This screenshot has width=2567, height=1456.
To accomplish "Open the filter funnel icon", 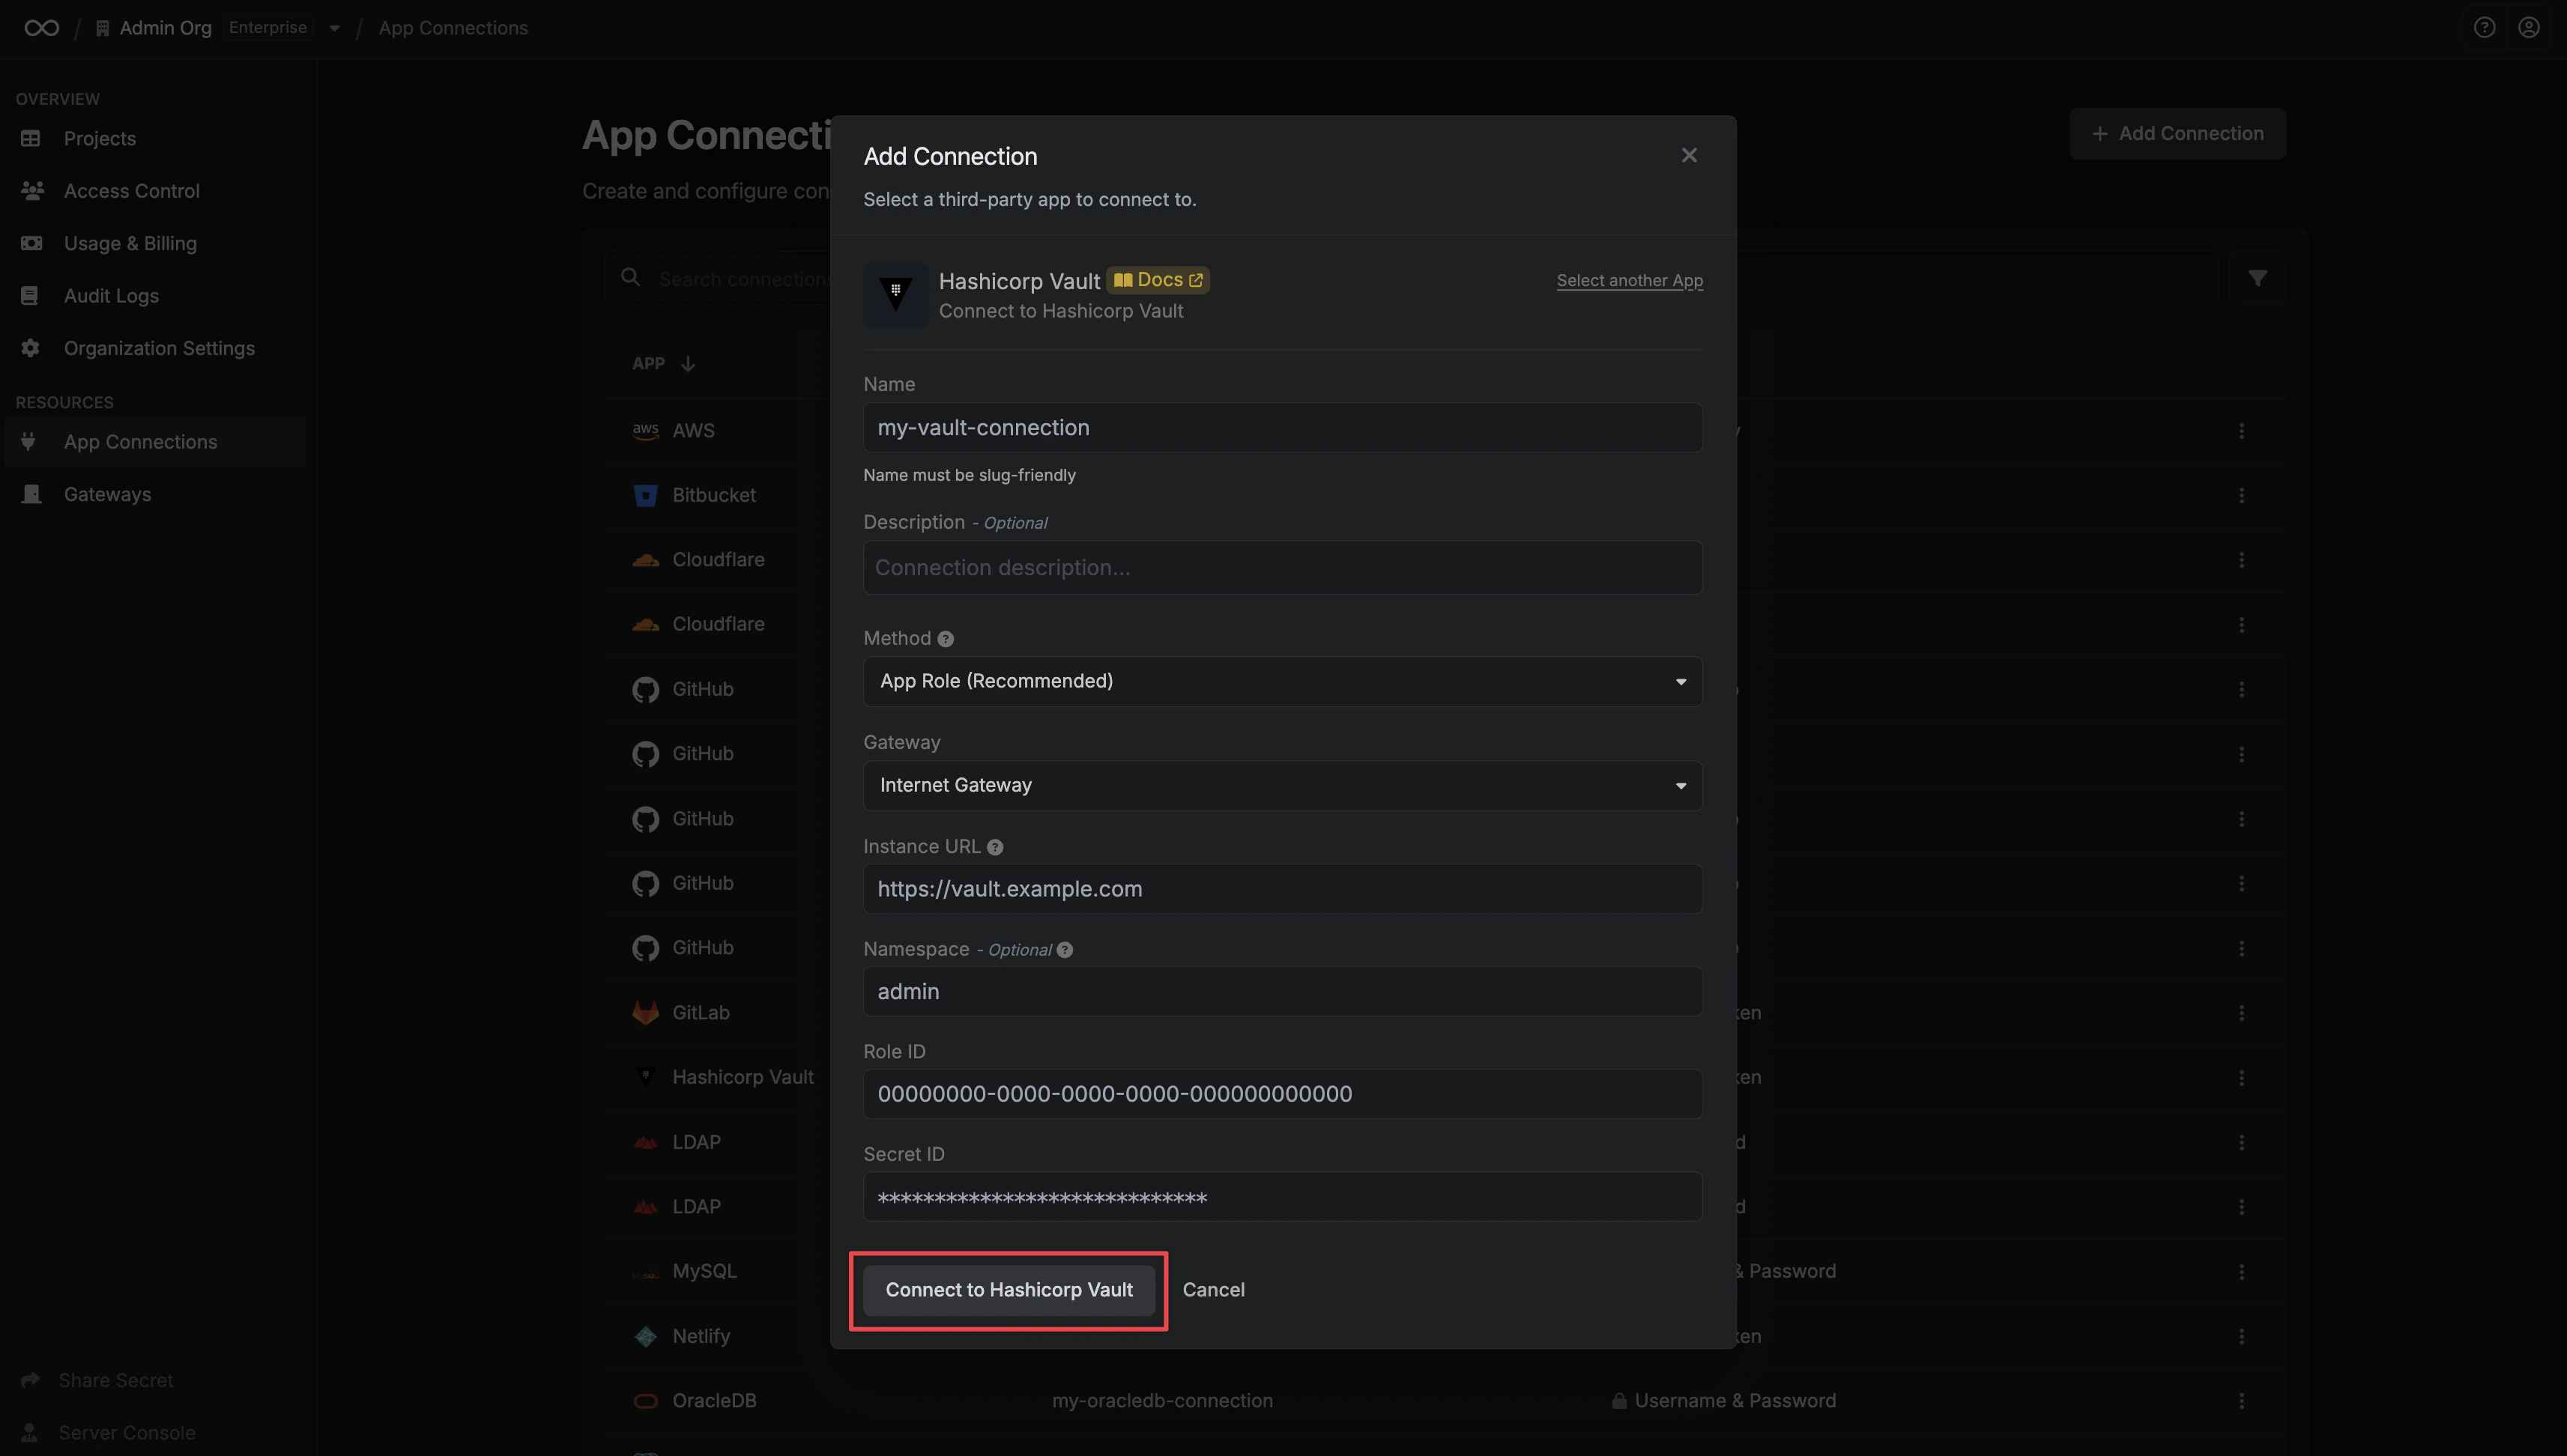I will (2257, 278).
